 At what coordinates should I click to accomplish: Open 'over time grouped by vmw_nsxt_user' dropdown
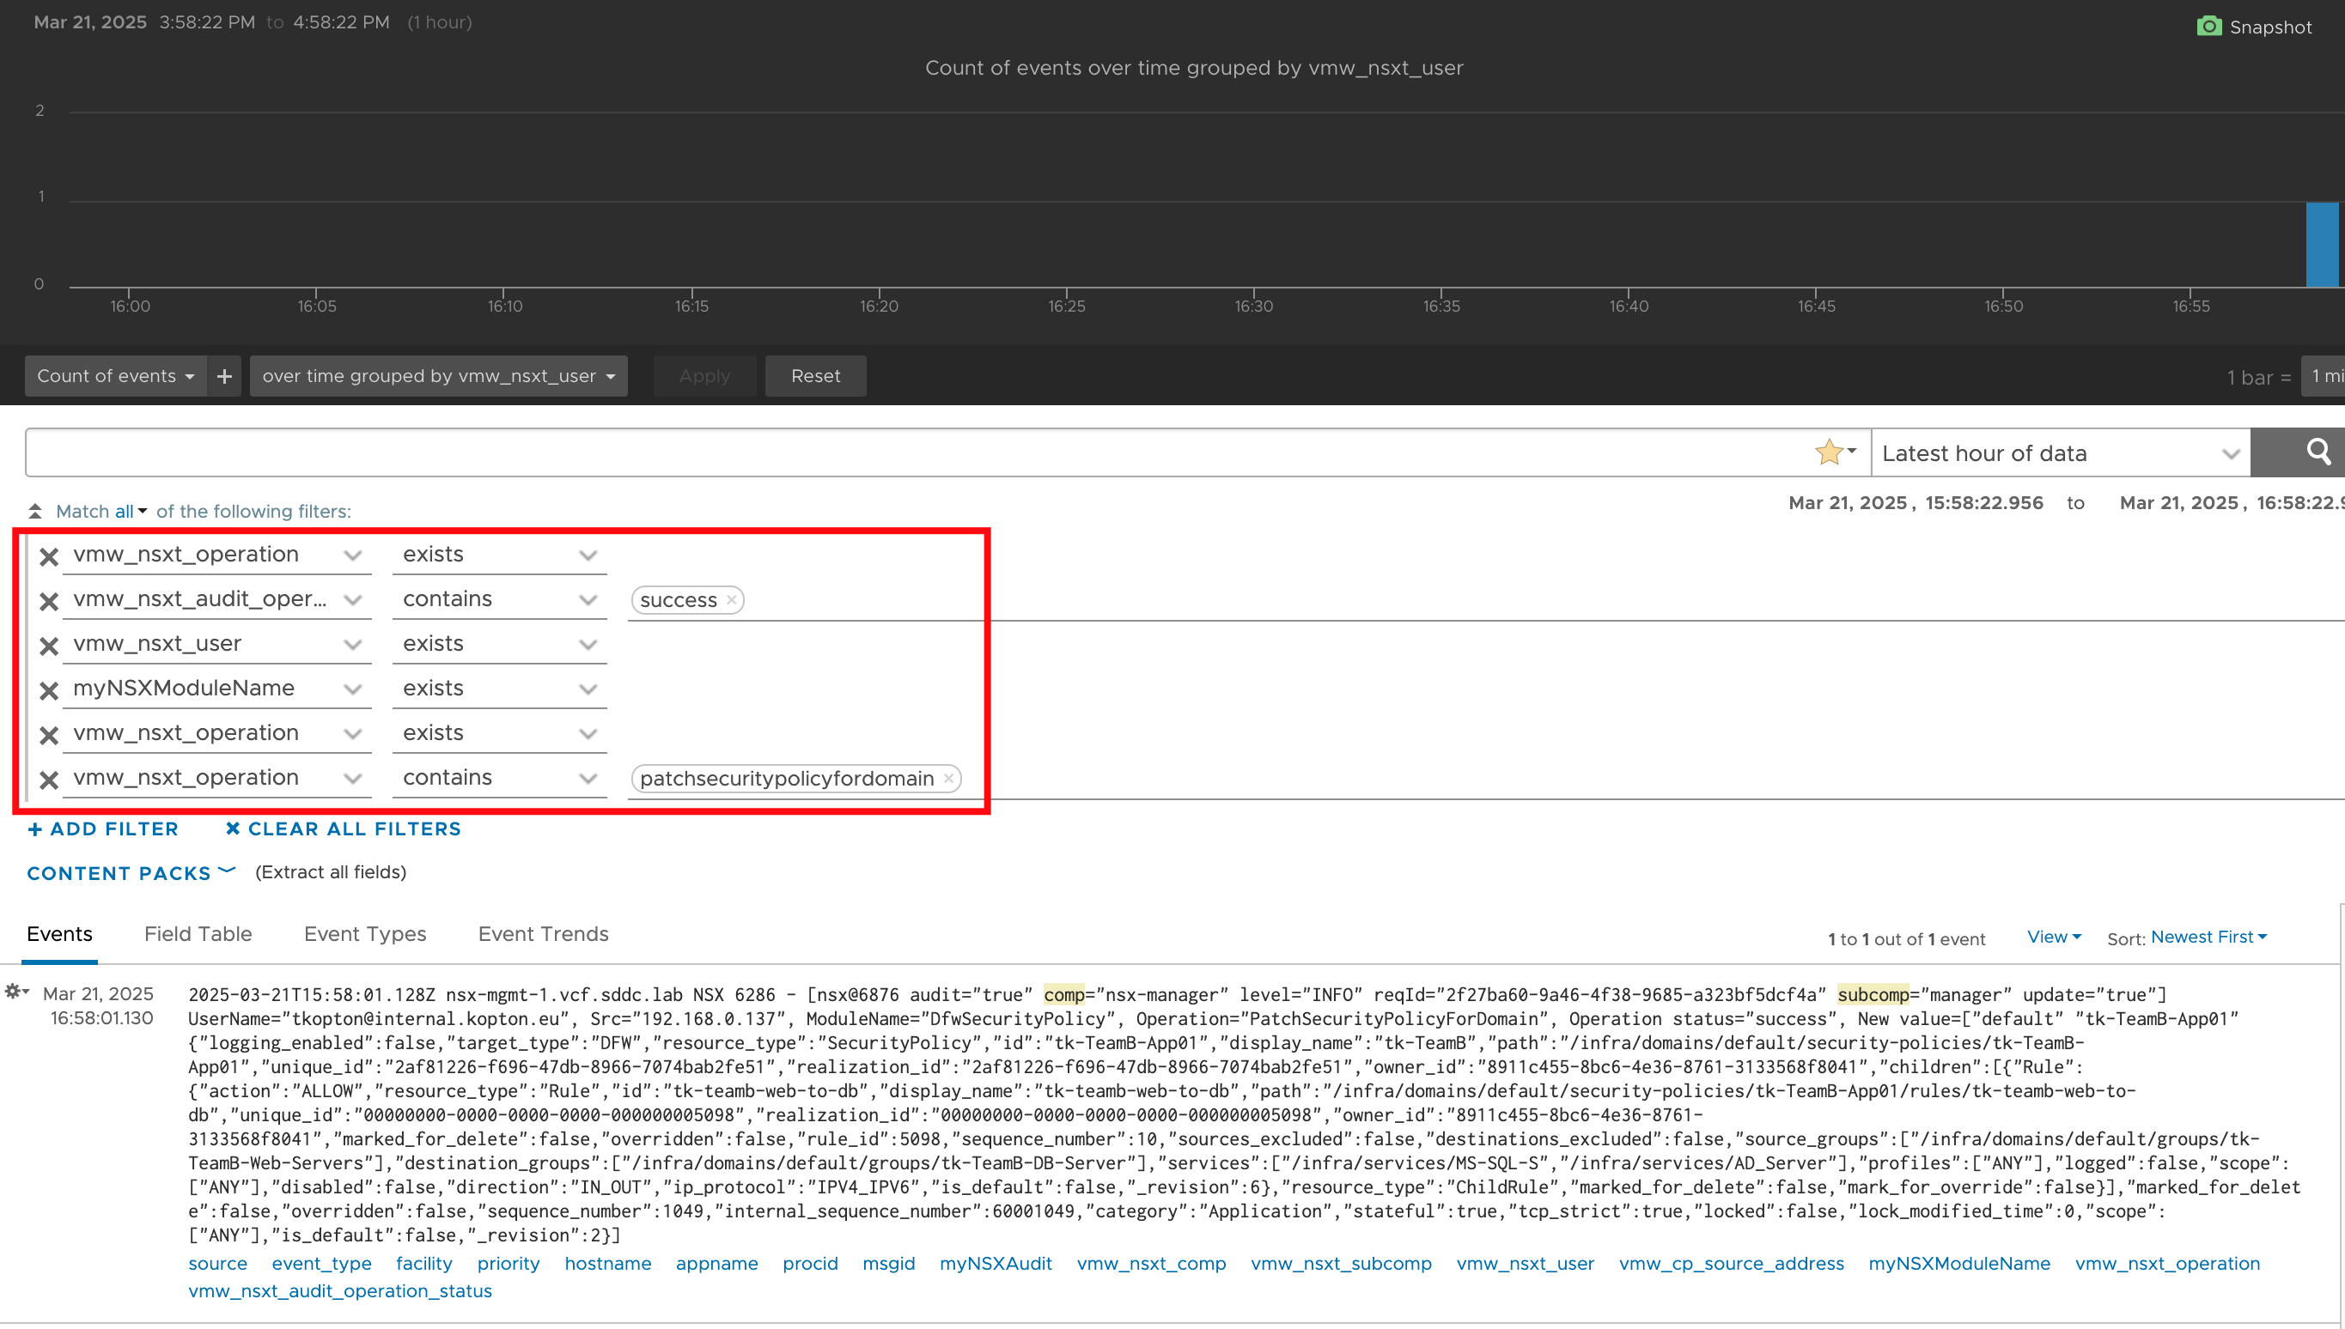click(x=438, y=376)
